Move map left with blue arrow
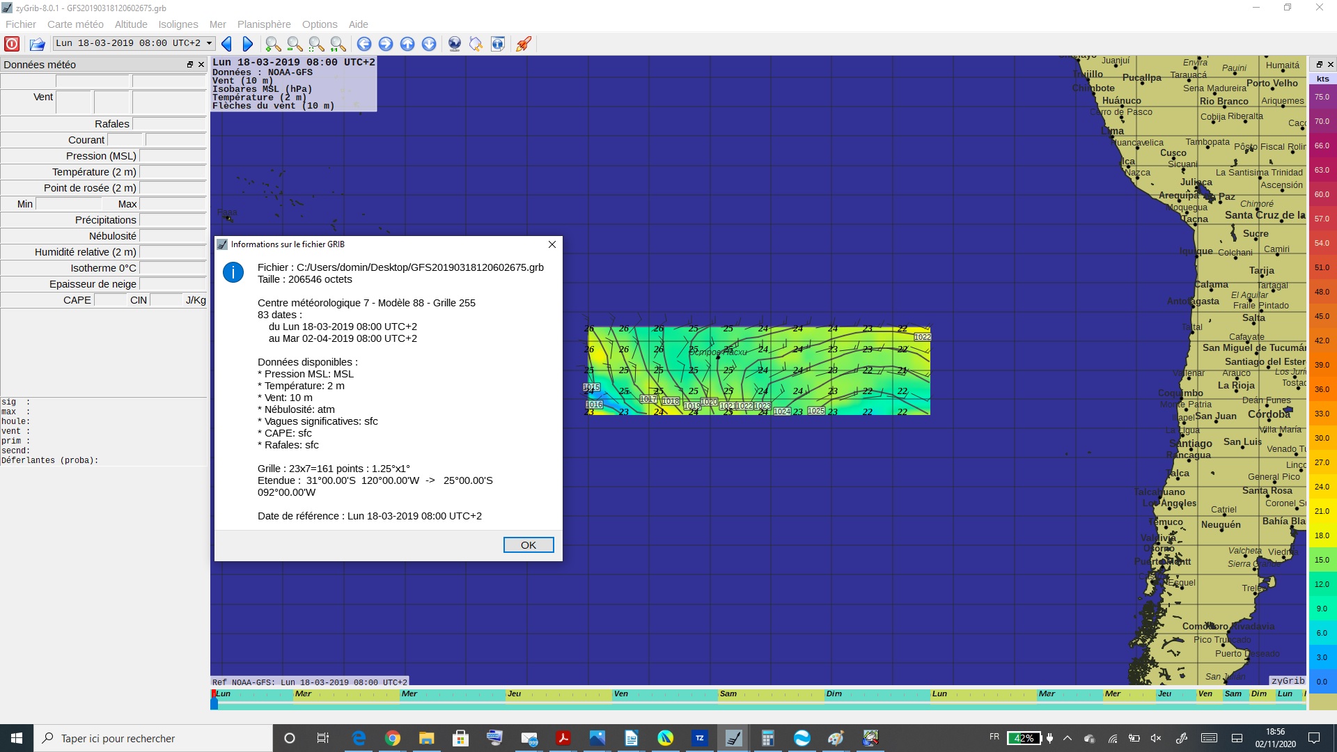The width and height of the screenshot is (1337, 752). coord(364,44)
